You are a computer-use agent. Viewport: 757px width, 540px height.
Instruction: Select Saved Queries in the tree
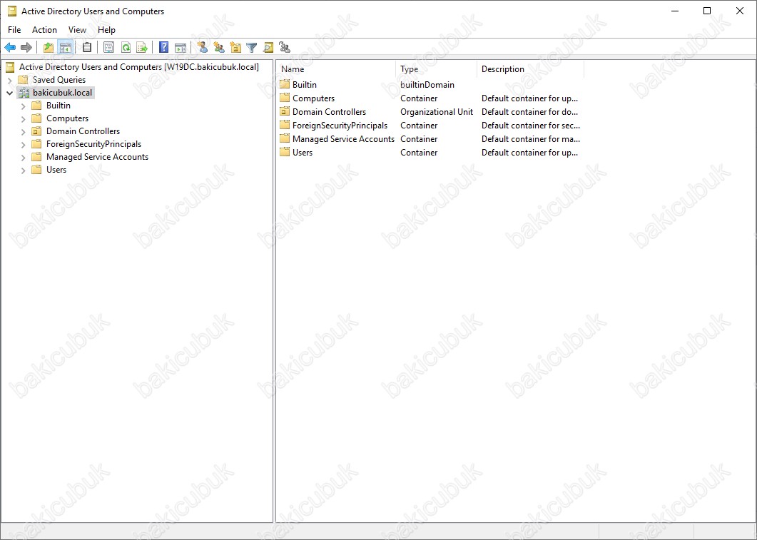click(59, 80)
